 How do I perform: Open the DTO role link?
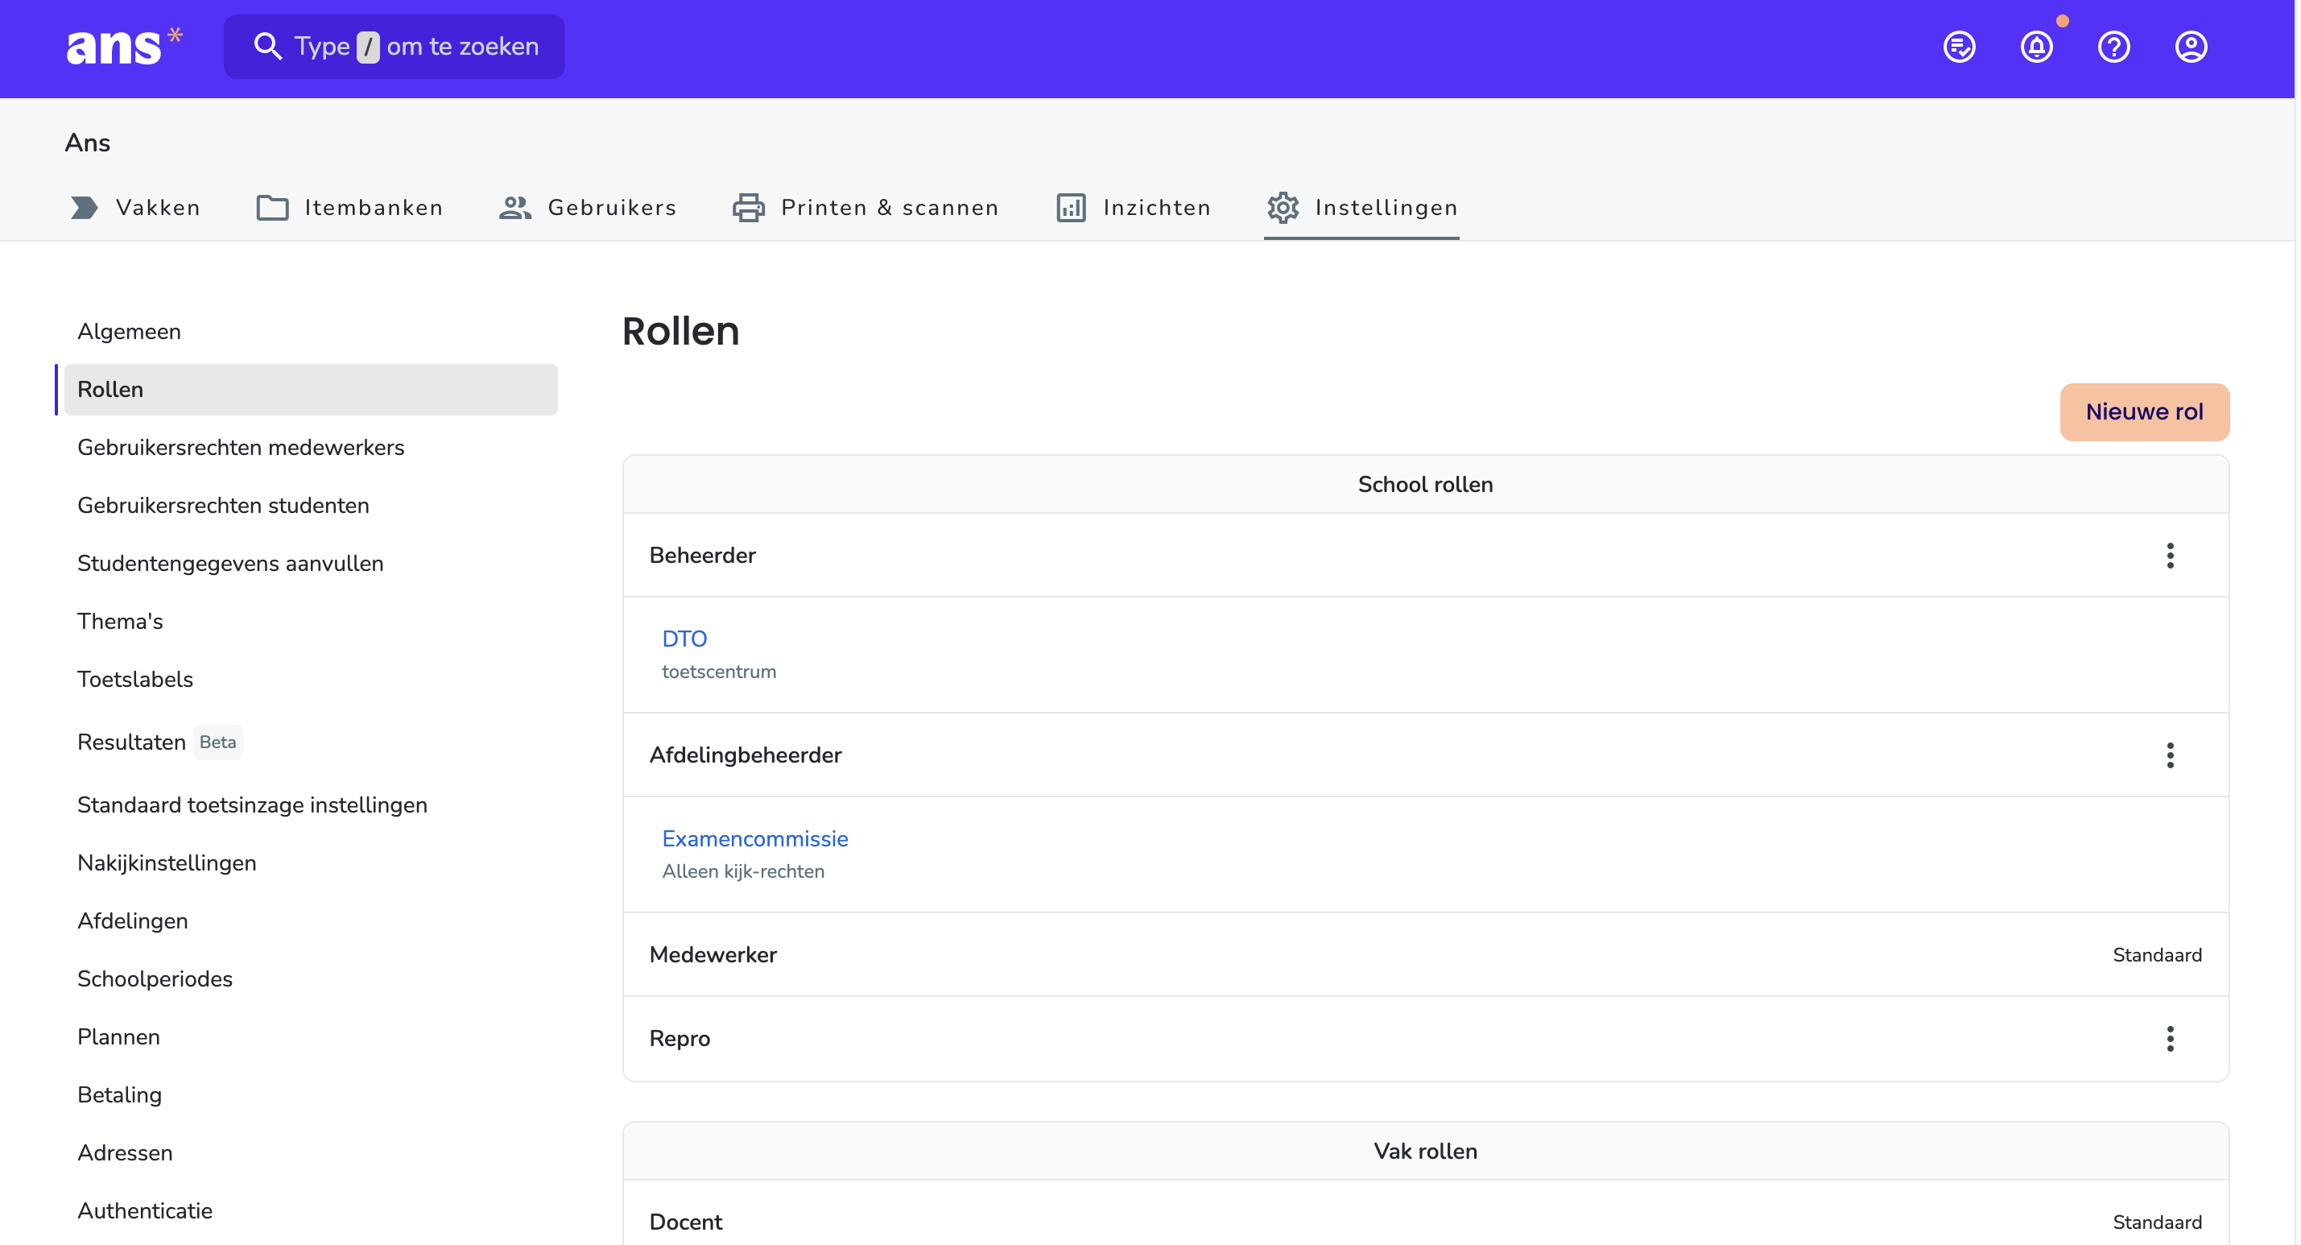(684, 638)
